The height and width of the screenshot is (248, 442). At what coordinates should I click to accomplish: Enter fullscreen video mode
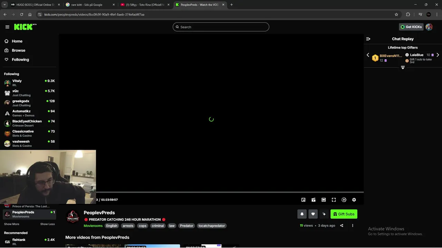click(x=334, y=200)
